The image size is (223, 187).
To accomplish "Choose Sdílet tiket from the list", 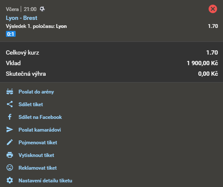I will [31, 104].
